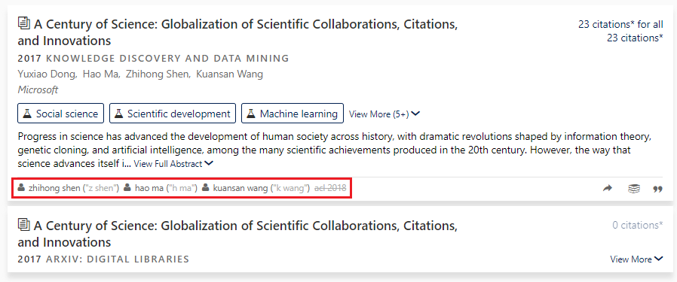Select the Social science topic tag

tap(61, 114)
